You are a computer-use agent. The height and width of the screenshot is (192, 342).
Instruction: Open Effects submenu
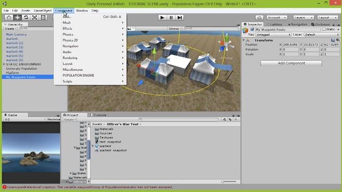coord(90,28)
